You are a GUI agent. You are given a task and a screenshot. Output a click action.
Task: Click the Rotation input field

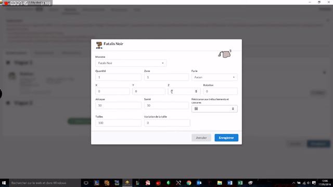click(x=220, y=91)
